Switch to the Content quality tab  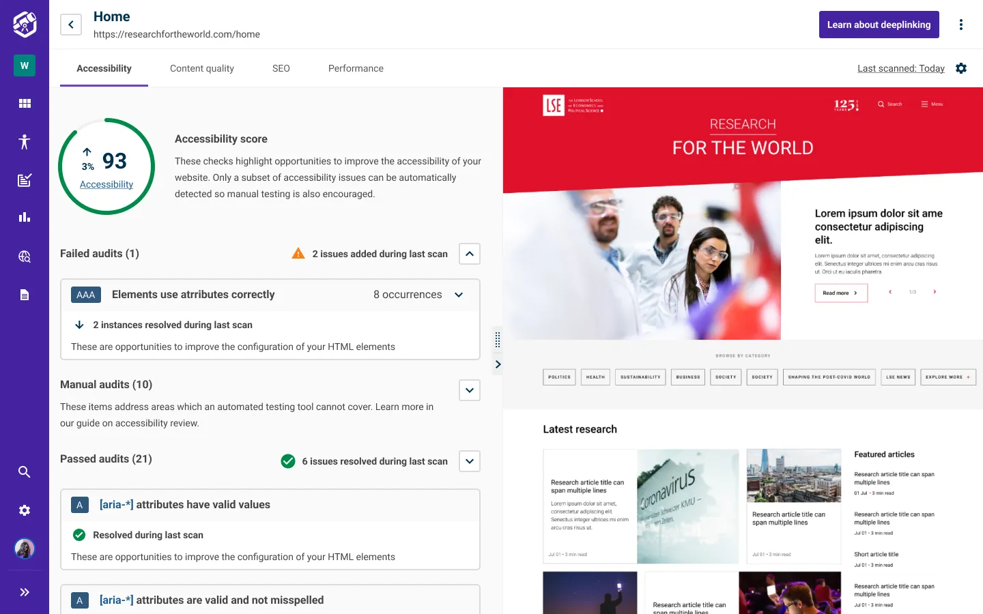coord(201,68)
